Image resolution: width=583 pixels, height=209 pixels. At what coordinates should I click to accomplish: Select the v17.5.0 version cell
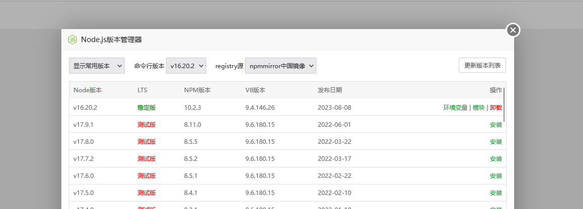point(84,192)
